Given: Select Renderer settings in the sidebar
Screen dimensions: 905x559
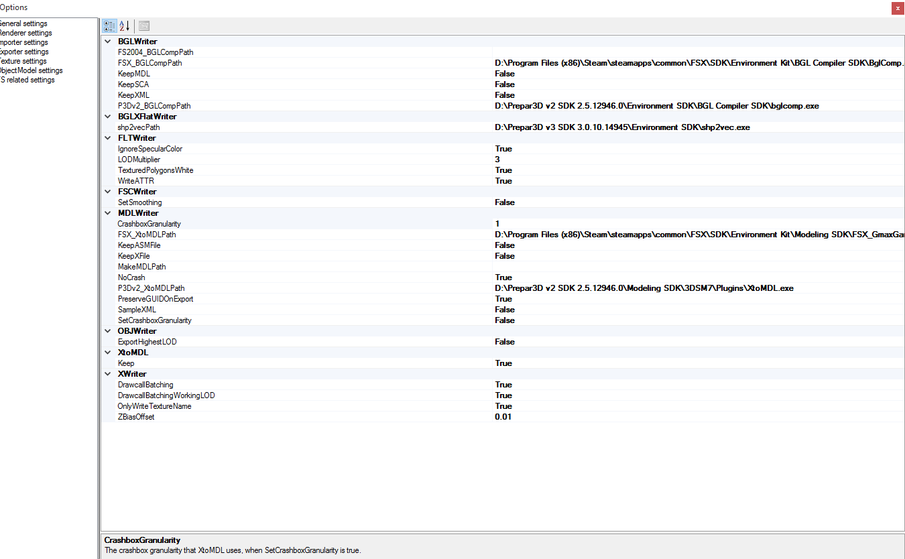Looking at the screenshot, I should click(x=26, y=32).
